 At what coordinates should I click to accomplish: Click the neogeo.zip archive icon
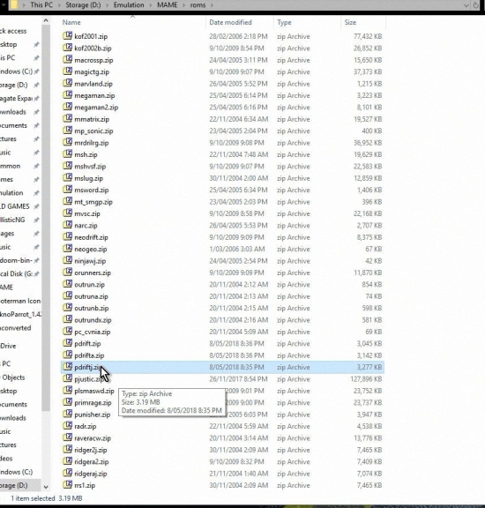(67, 249)
